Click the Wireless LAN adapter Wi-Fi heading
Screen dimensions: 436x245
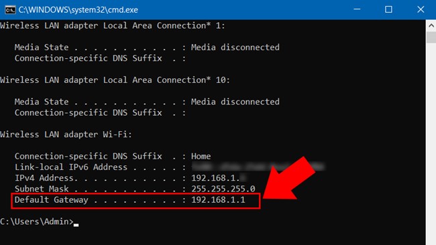click(x=66, y=135)
